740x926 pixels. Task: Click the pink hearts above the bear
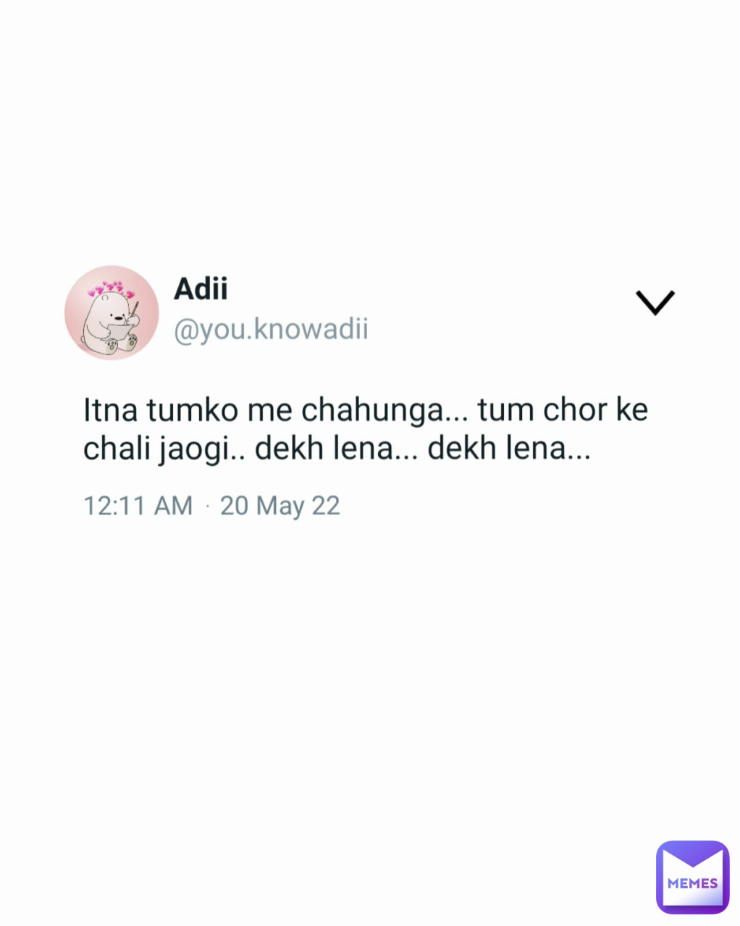tap(111, 291)
